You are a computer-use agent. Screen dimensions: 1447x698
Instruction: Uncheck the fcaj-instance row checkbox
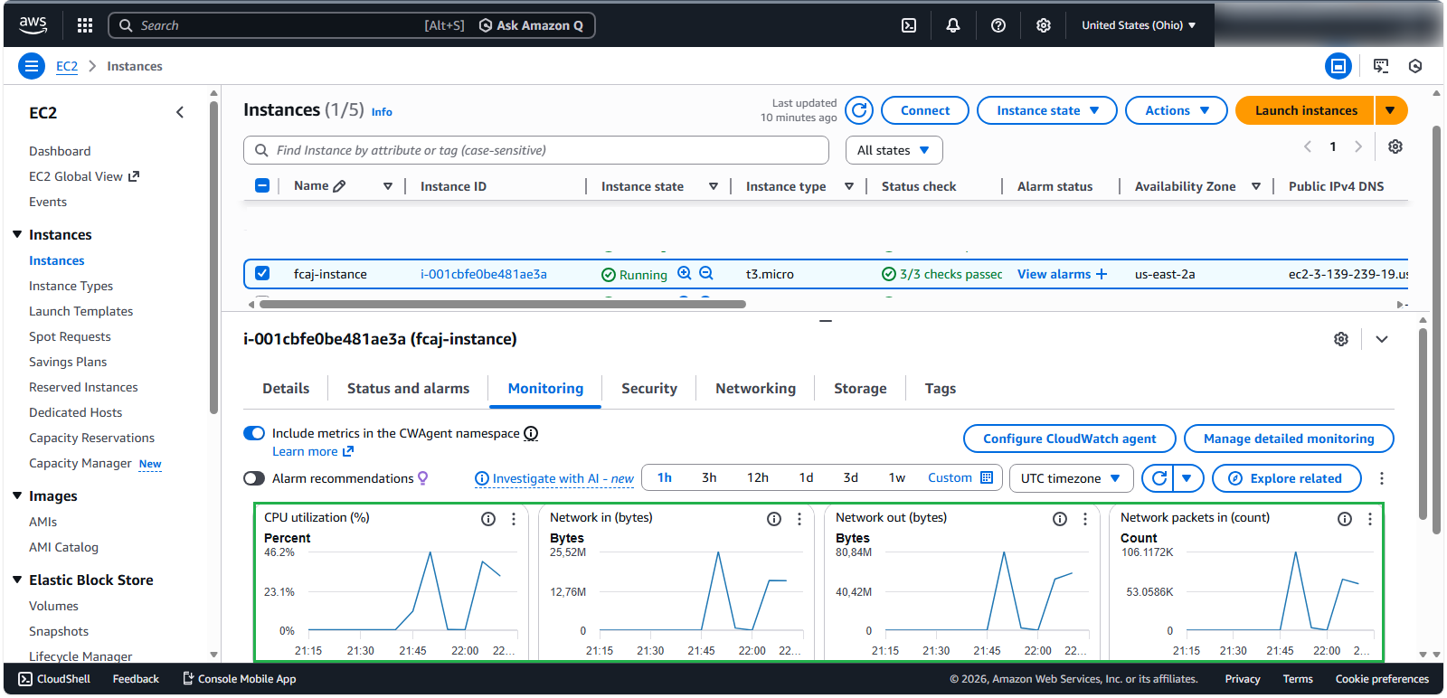coord(262,273)
